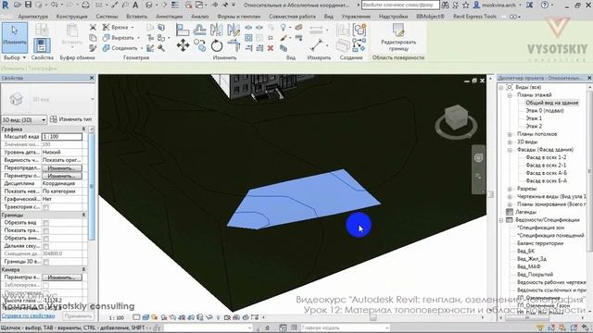
Task: Toggle the Показать гра... checkbox
Action: [x=45, y=230]
